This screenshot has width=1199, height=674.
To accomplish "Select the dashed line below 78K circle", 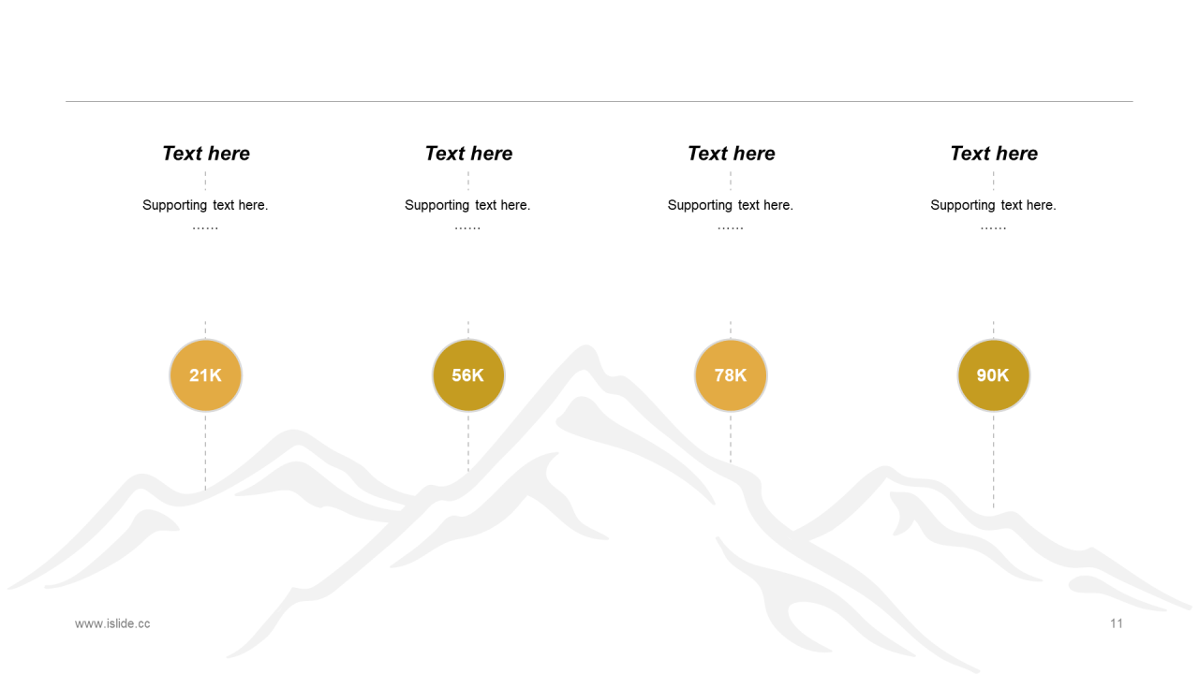I will [x=731, y=438].
